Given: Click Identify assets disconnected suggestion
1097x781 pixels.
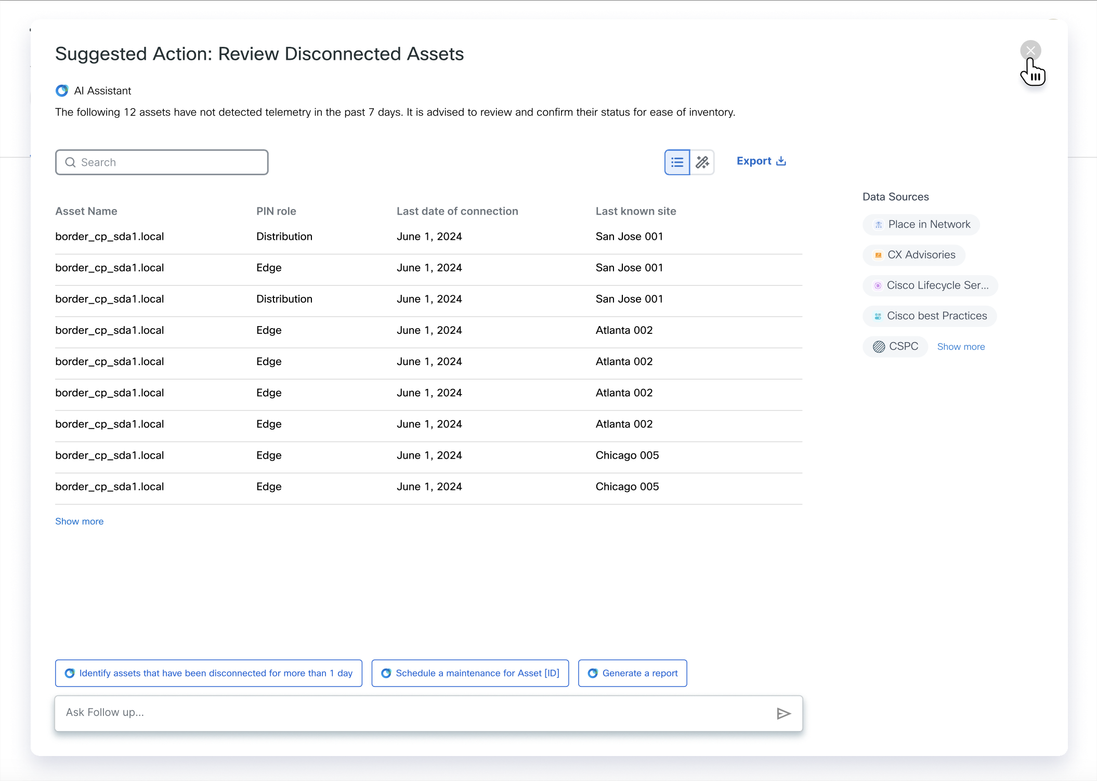Looking at the screenshot, I should click(208, 673).
